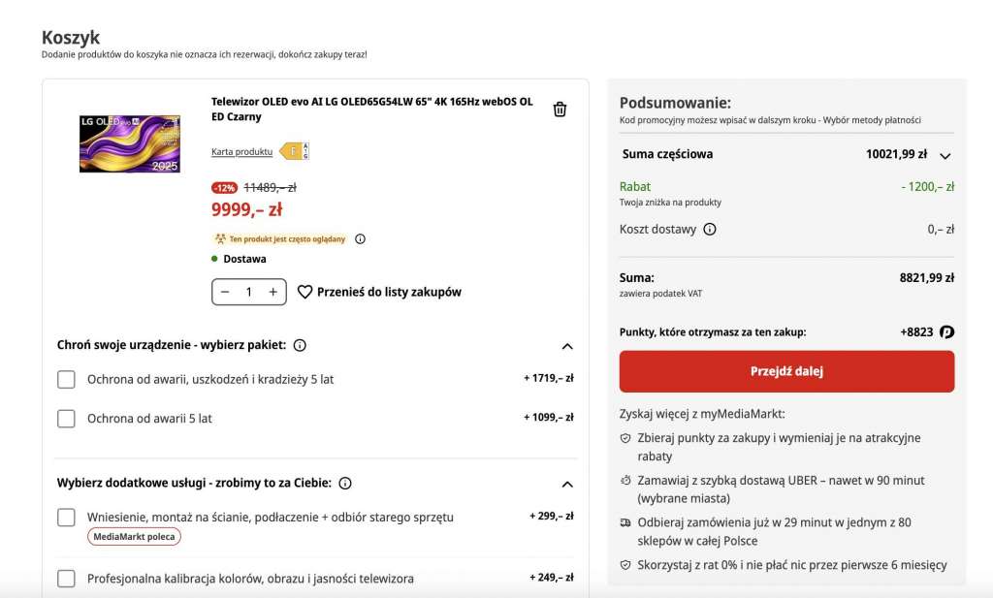The width and height of the screenshot is (993, 598).
Task: Open the "Karta produktu" link
Action: click(x=242, y=151)
